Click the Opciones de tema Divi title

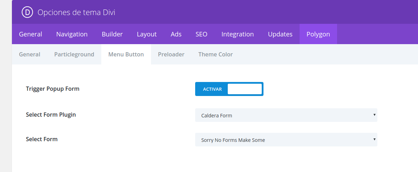[76, 12]
